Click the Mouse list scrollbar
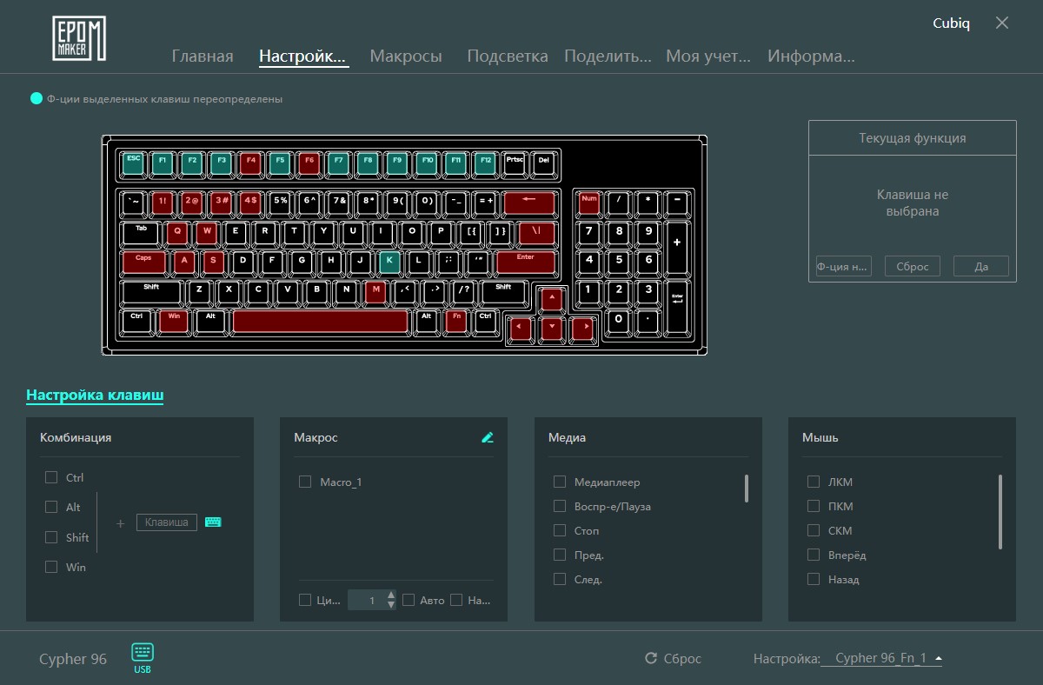 [x=1000, y=511]
